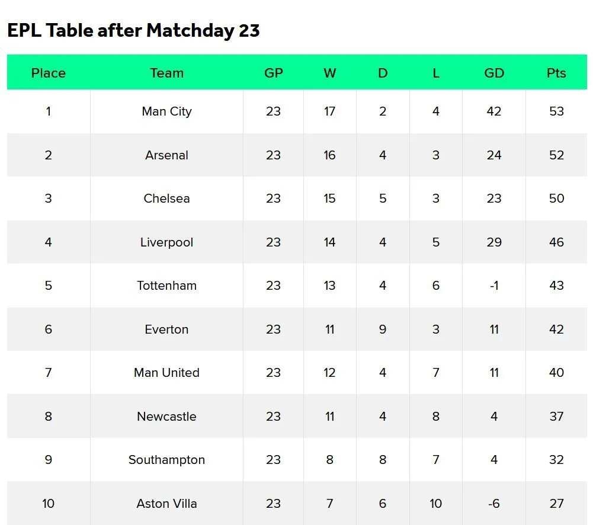The image size is (593, 525).
Task: Click the Team column header
Action: (x=166, y=73)
